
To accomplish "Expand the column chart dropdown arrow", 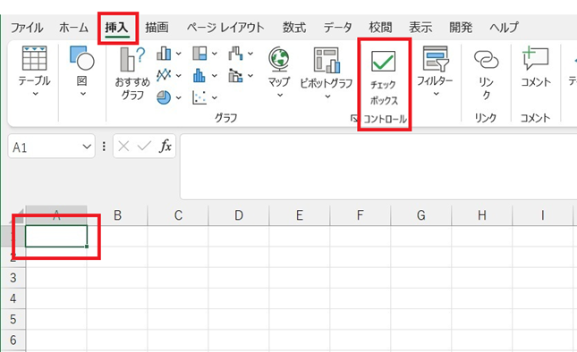I will click(x=179, y=54).
